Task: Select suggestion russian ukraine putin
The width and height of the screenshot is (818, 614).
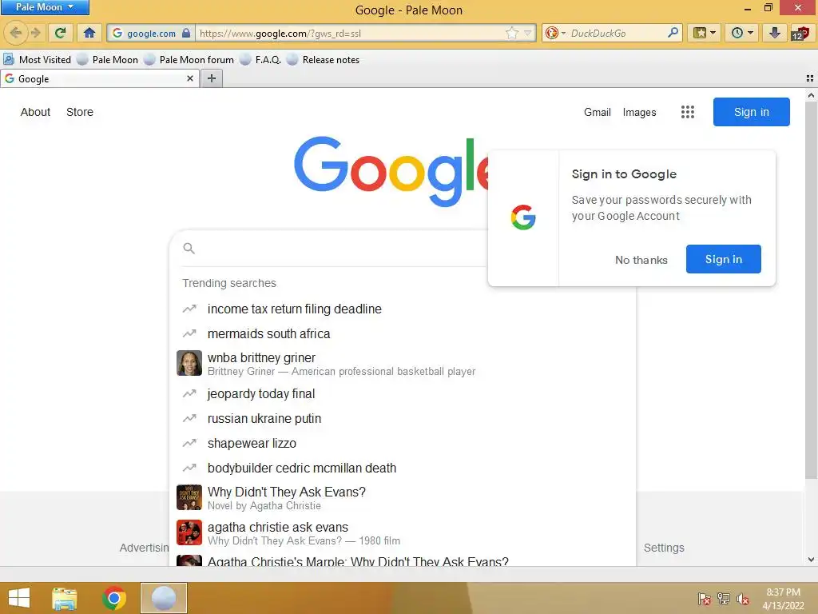Action: coord(403,418)
